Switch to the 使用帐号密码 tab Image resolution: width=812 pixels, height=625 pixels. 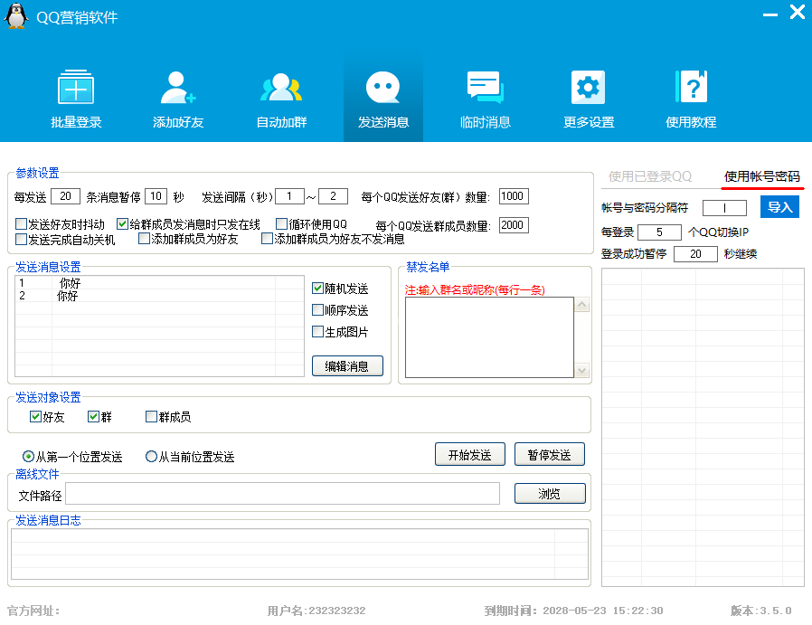tap(761, 176)
